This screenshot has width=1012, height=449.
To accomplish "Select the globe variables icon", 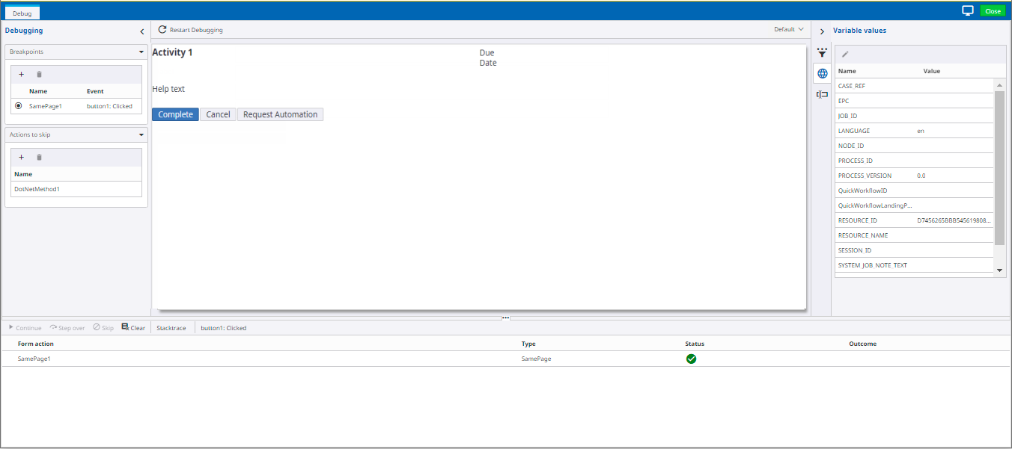I will click(822, 73).
